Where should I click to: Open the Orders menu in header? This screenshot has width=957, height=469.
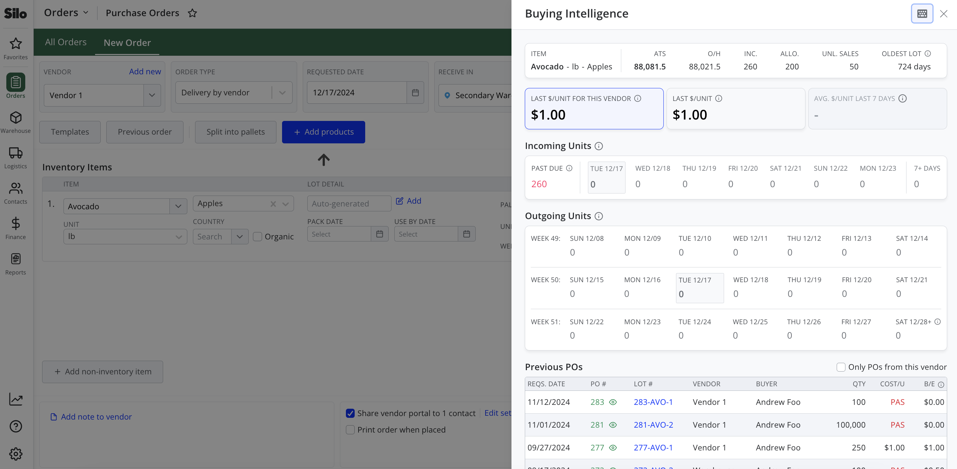(x=66, y=13)
